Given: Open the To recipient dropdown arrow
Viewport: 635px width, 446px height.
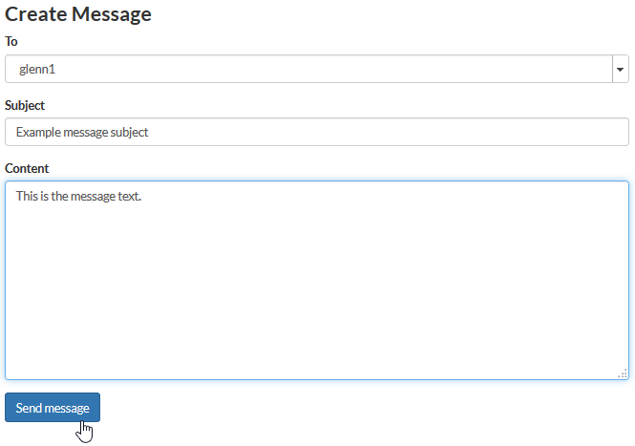Looking at the screenshot, I should click(x=620, y=70).
